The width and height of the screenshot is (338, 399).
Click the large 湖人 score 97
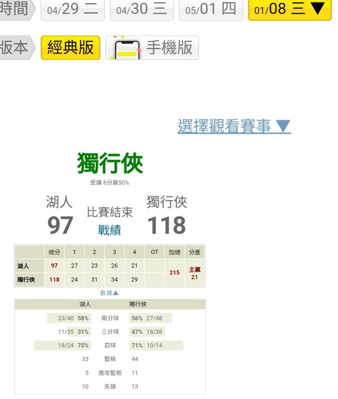tap(60, 225)
